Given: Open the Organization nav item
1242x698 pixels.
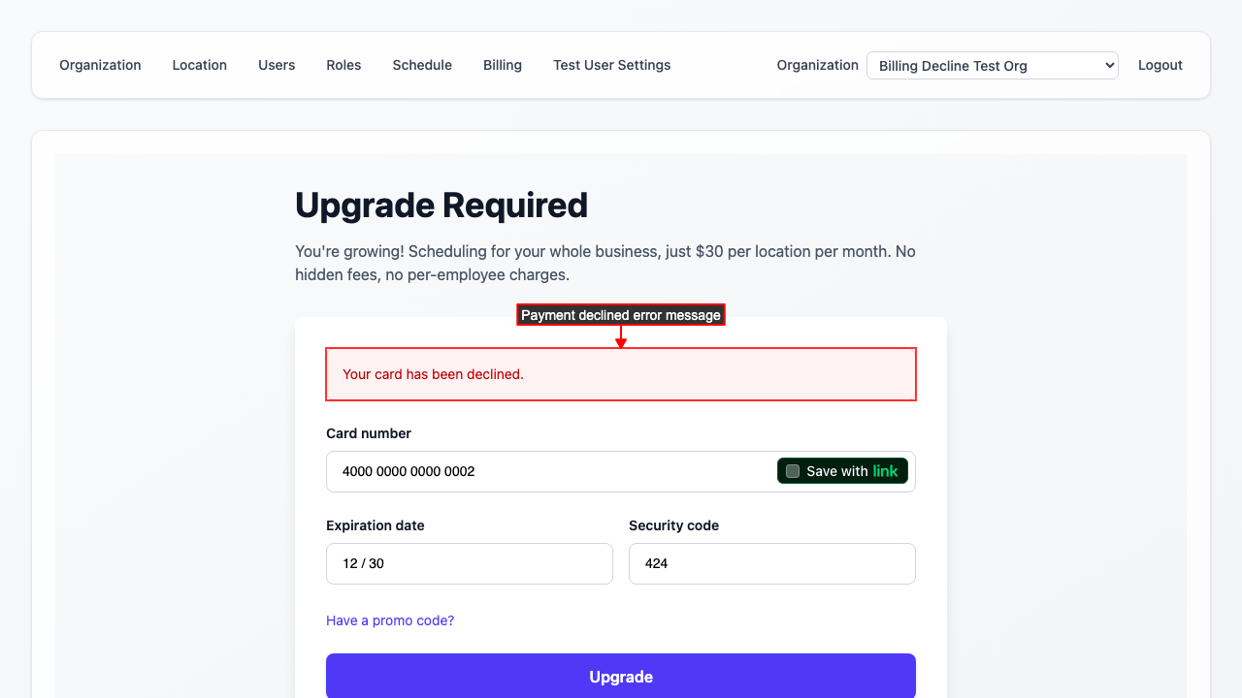Looking at the screenshot, I should 100,65.
